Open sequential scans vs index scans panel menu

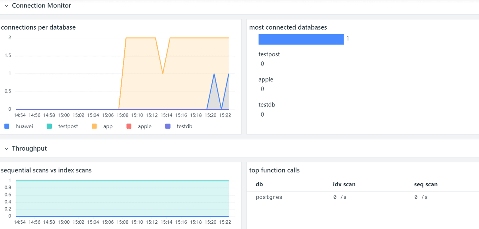(46, 171)
